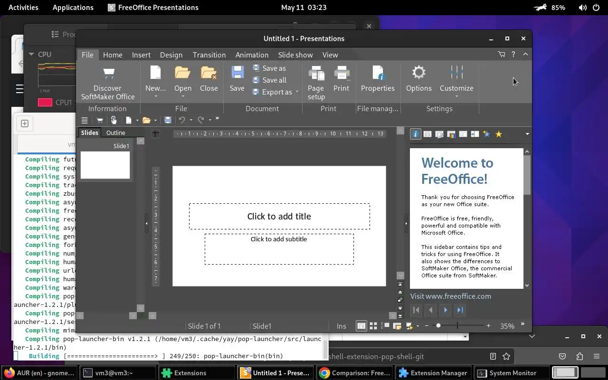
Task: Click Save all in the Document group
Action: tap(269, 80)
